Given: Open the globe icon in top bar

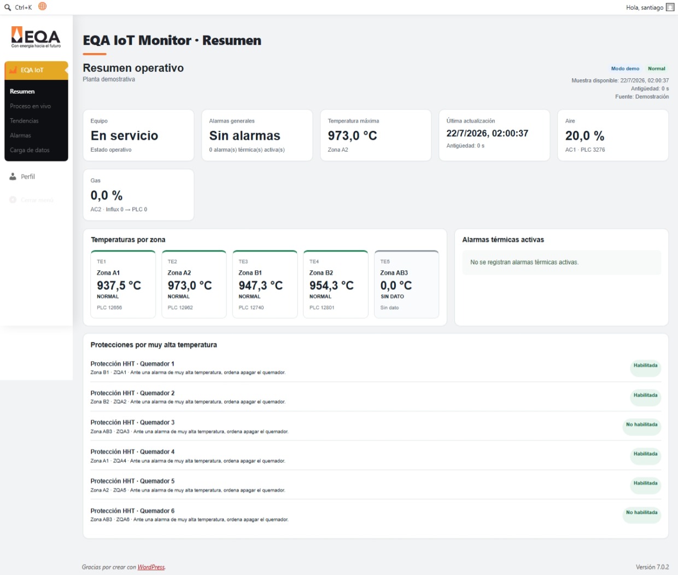Looking at the screenshot, I should coord(42,7).
